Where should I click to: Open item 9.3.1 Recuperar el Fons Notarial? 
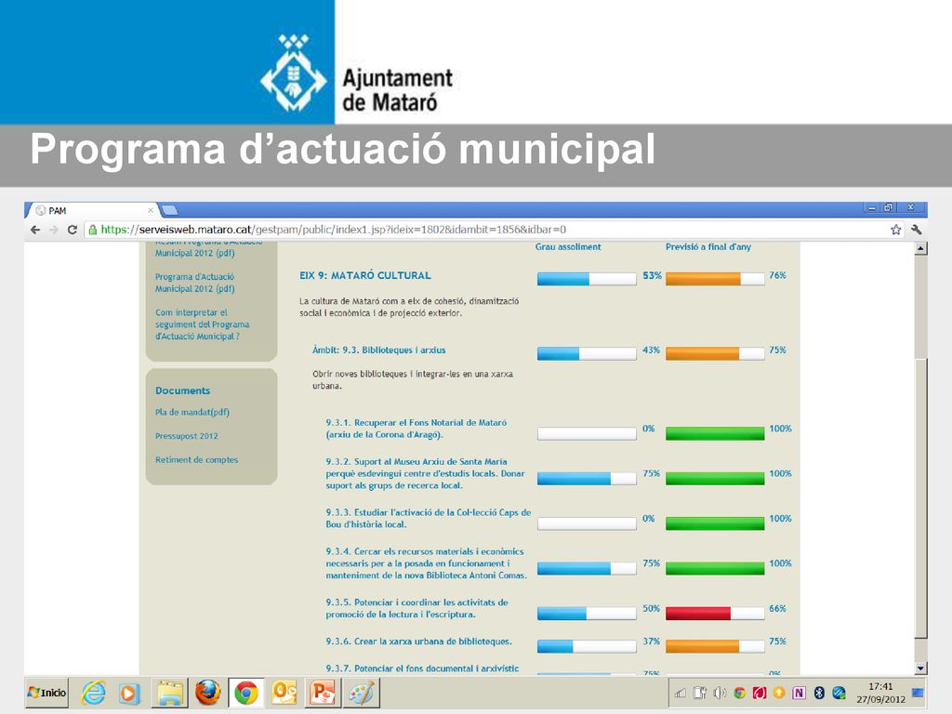pyautogui.click(x=416, y=429)
